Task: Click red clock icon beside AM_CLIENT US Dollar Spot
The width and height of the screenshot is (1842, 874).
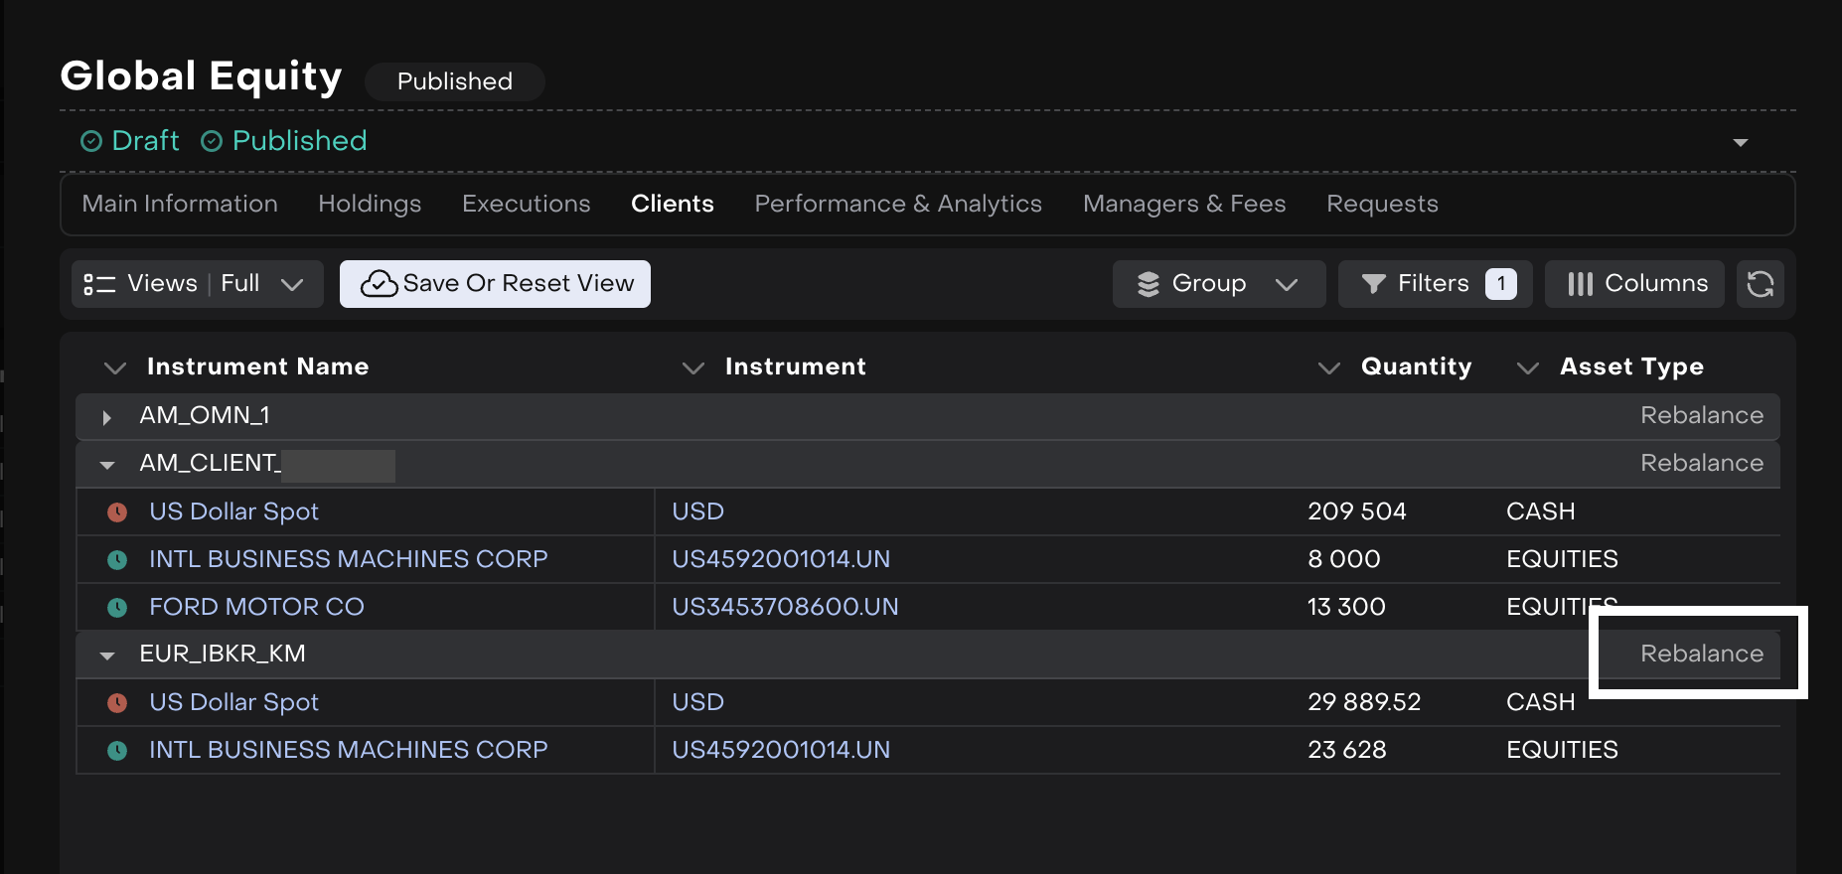Action: point(117,512)
